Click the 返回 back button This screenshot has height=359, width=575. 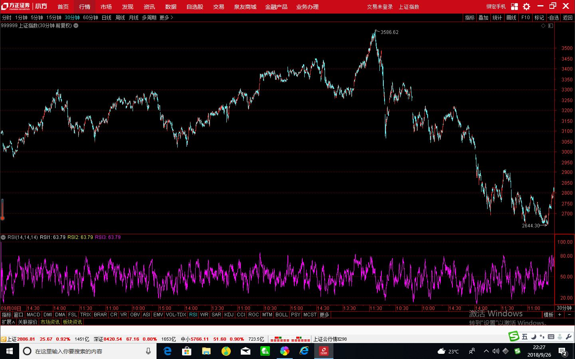click(x=567, y=18)
